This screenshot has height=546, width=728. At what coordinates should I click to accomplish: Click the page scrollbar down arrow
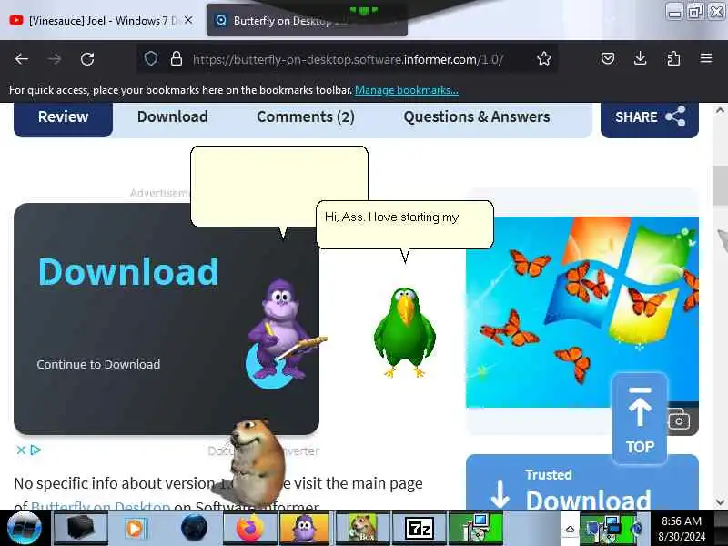pyautogui.click(x=720, y=501)
